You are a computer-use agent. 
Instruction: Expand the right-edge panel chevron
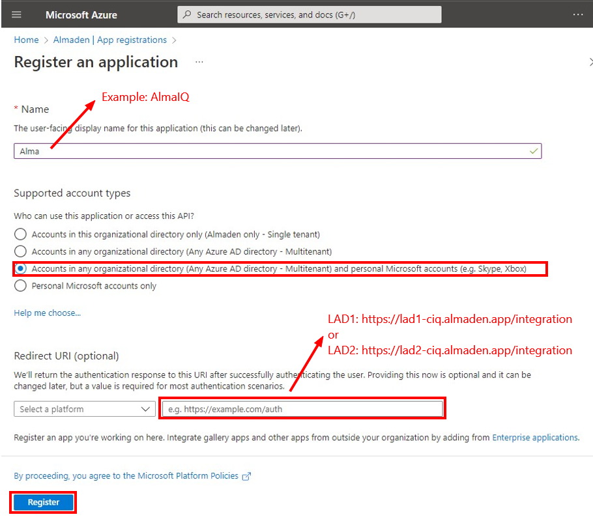pos(590,62)
